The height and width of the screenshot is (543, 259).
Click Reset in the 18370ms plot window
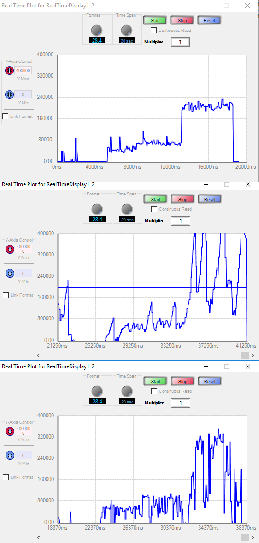coord(210,382)
